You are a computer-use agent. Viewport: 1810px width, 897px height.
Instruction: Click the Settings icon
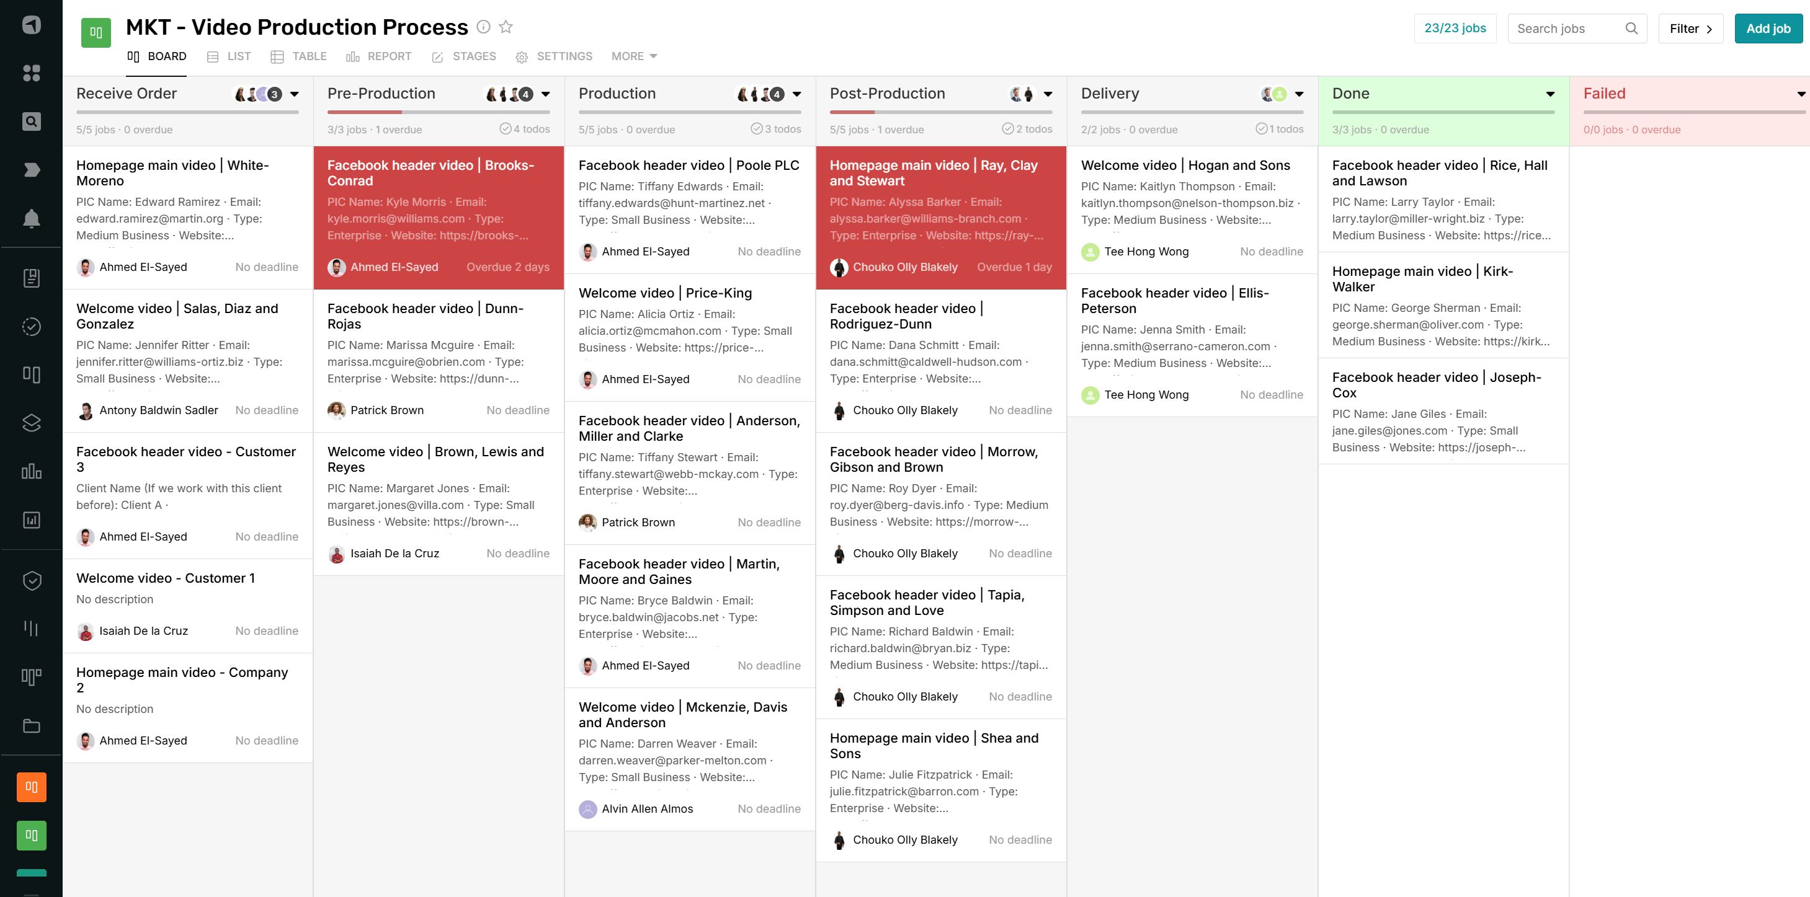click(x=522, y=56)
